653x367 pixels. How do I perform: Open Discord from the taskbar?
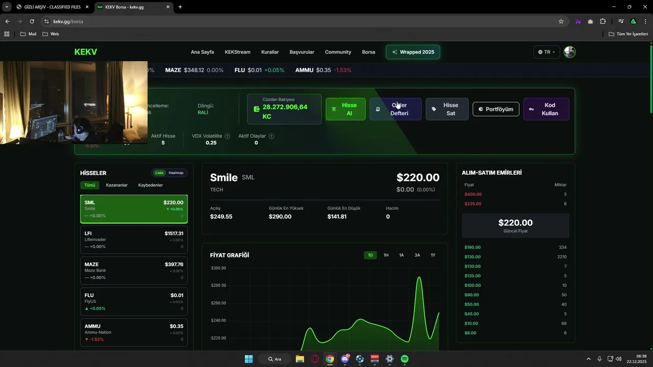(345, 359)
